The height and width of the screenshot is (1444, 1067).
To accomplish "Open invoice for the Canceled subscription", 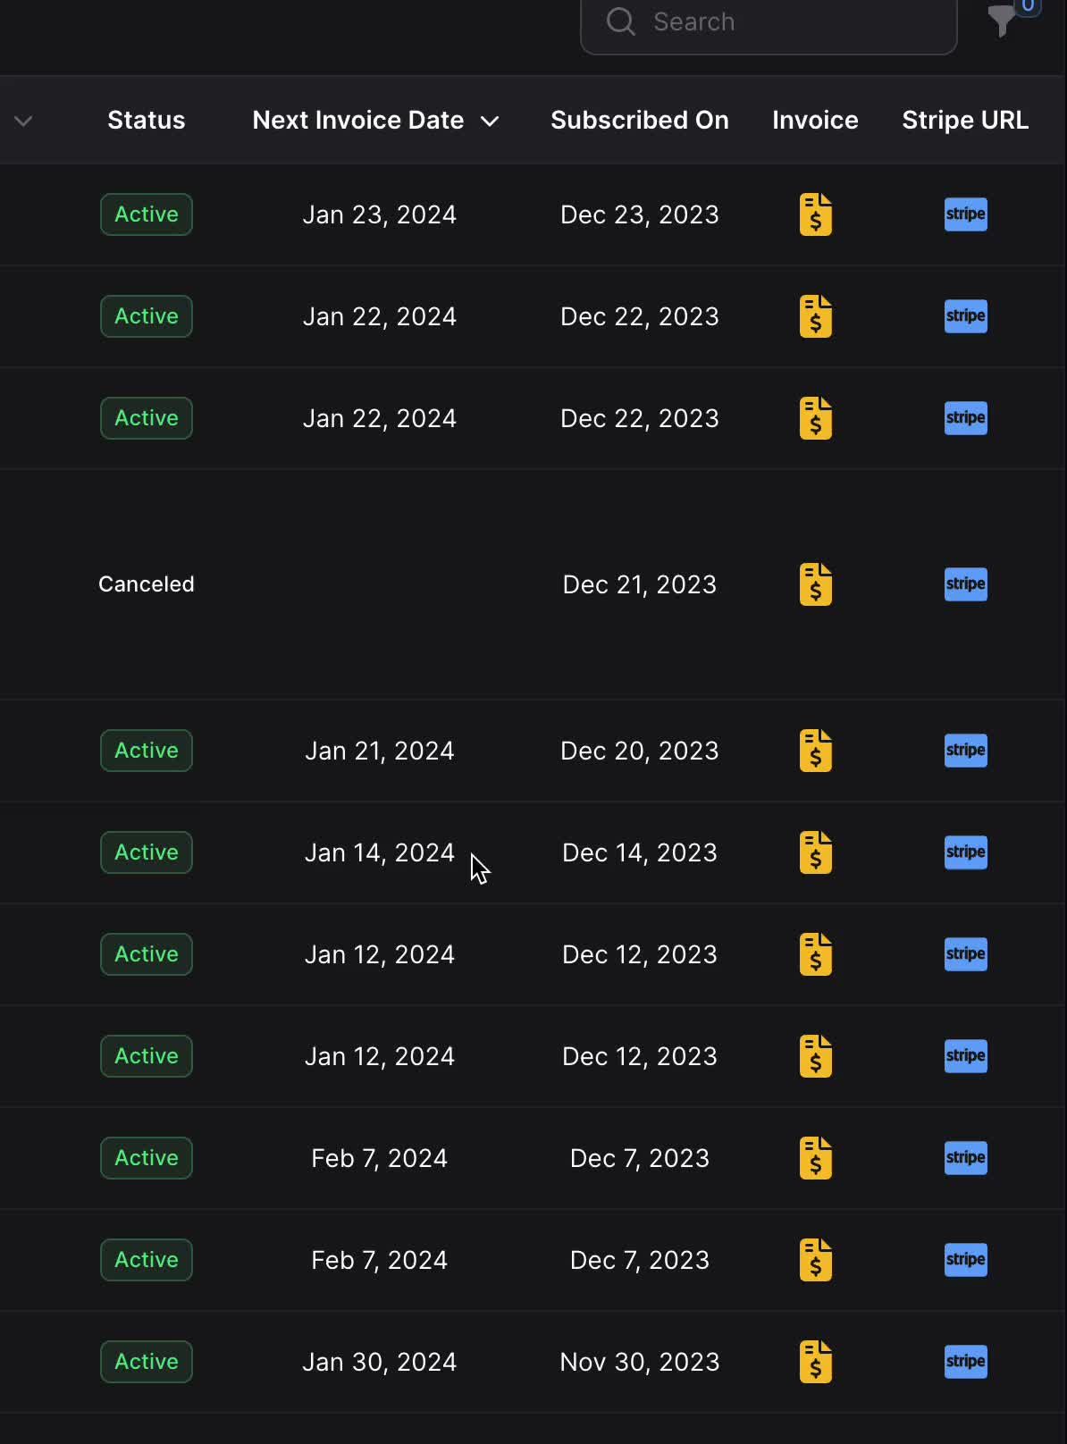I will point(815,584).
